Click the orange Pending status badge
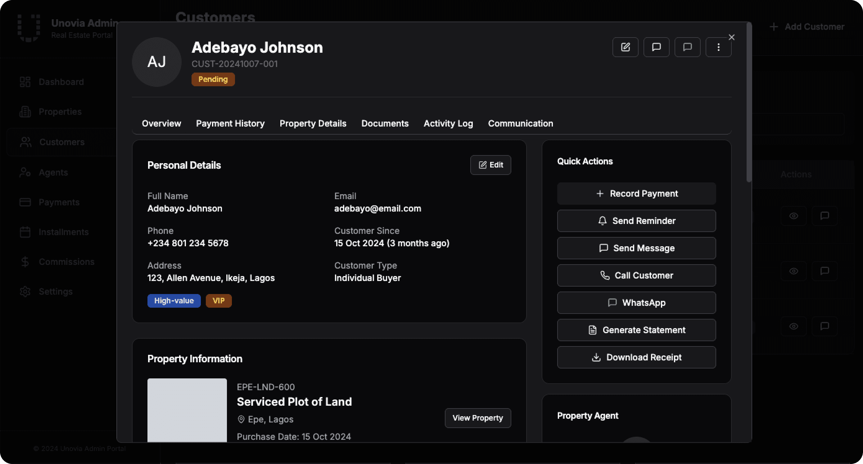This screenshot has width=863, height=464. (x=213, y=79)
